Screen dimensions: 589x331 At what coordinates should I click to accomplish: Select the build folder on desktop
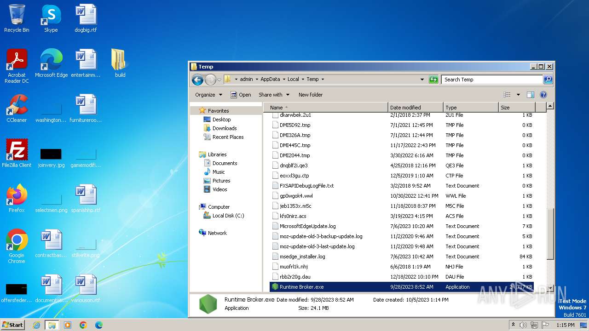pyautogui.click(x=120, y=63)
